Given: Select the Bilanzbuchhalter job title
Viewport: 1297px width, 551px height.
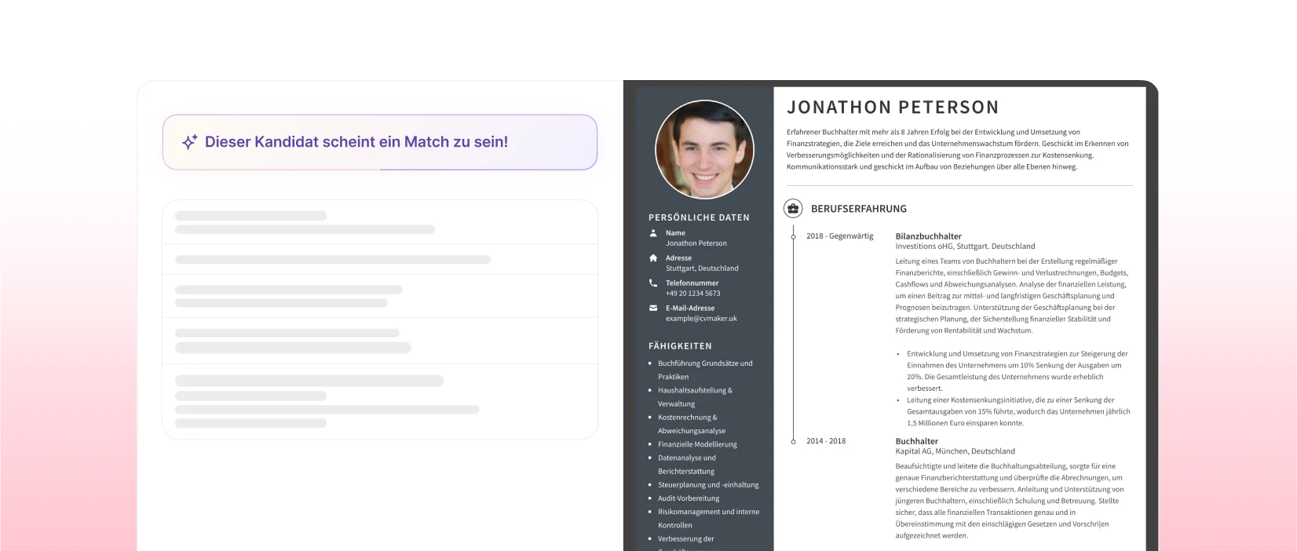Looking at the screenshot, I should click(928, 235).
